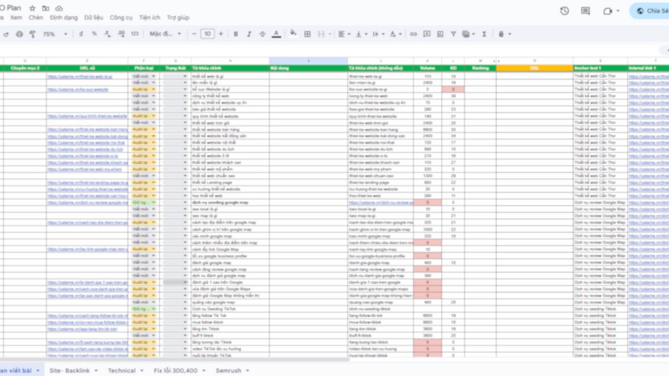The width and height of the screenshot is (669, 376).
Task: Click the Chia sẻ share button
Action: point(651,10)
